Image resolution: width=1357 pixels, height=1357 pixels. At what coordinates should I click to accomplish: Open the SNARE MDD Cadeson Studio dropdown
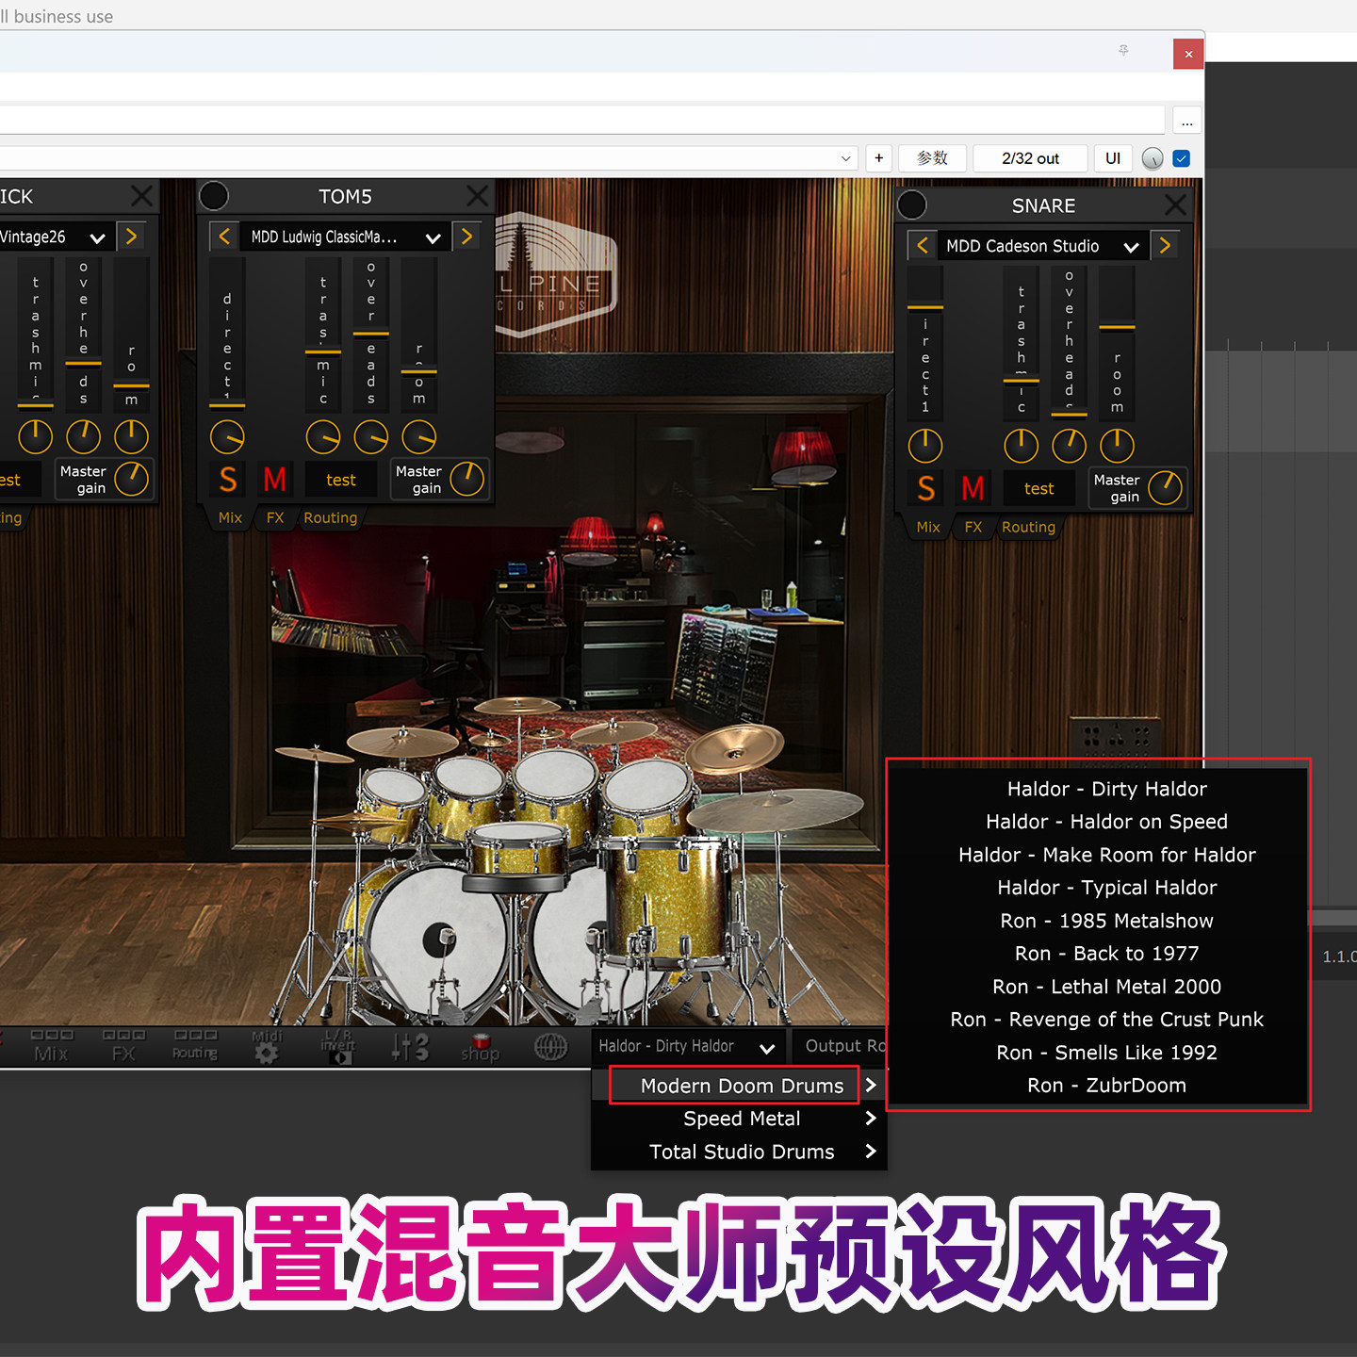[1042, 246]
